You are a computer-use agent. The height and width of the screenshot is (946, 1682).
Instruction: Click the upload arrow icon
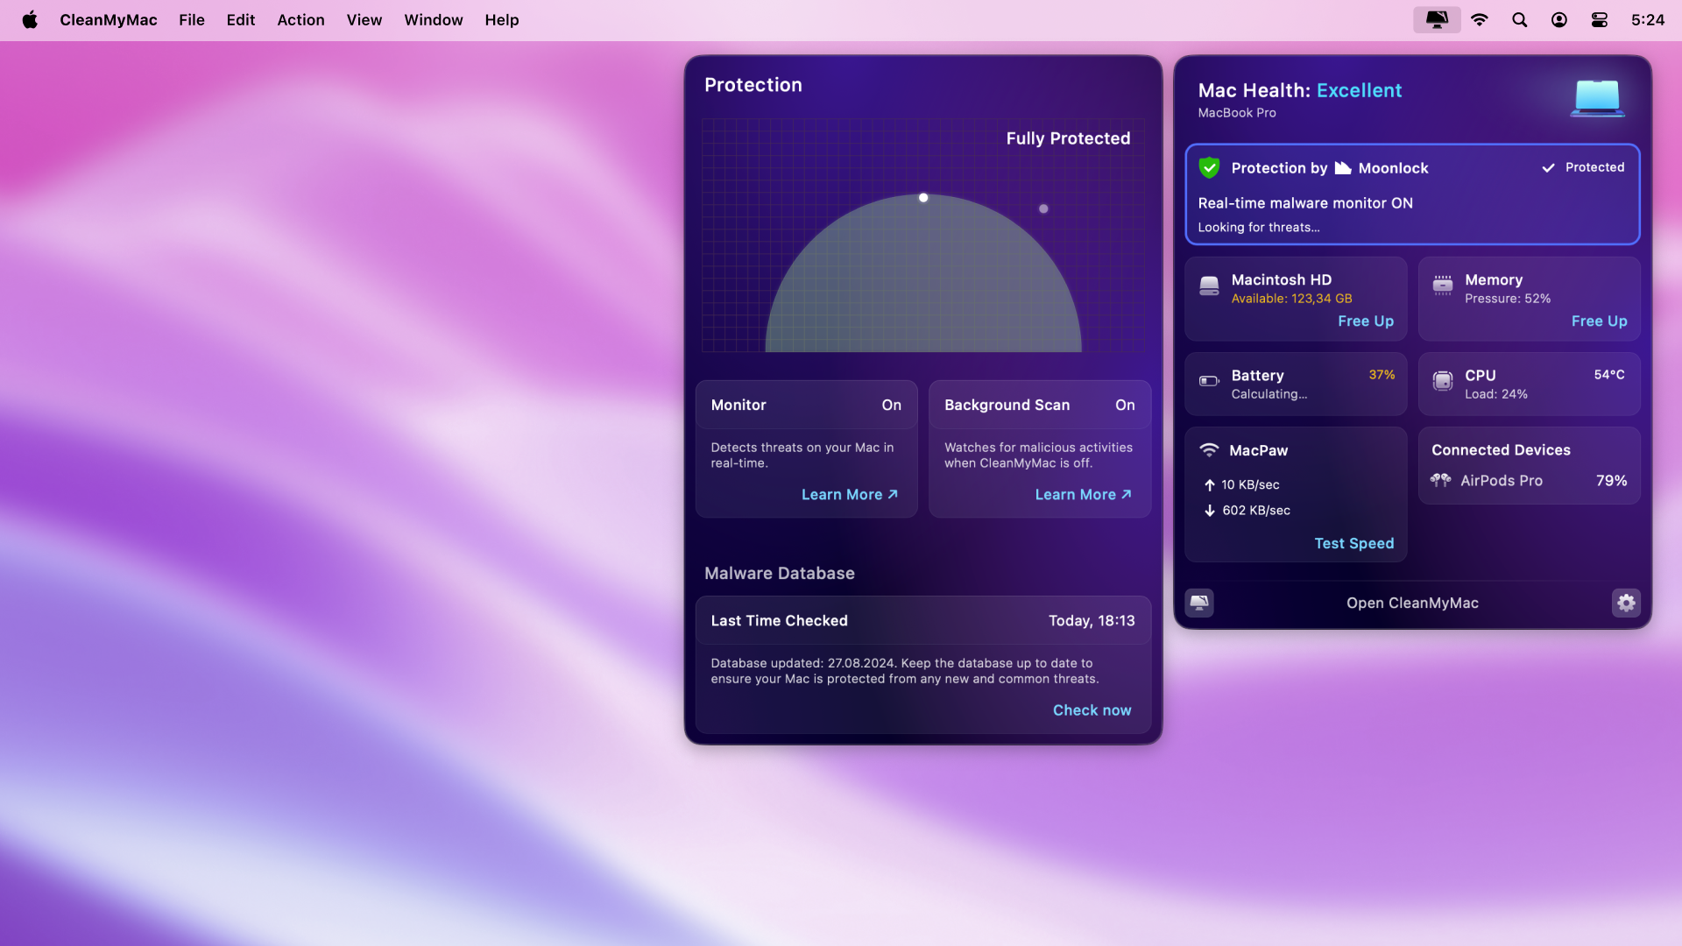pos(1209,484)
